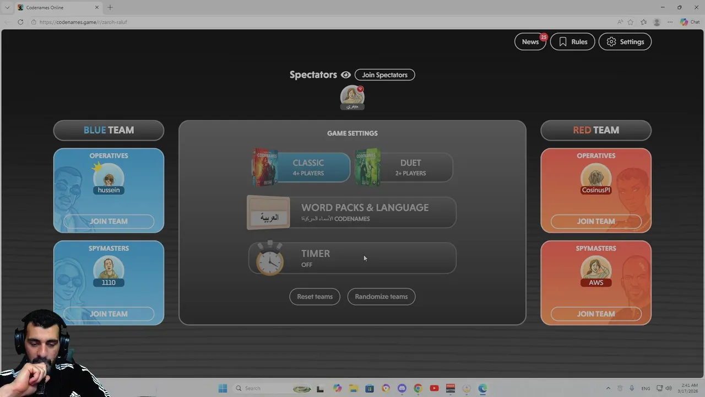Open Word Packs & Language settings
Image resolution: width=705 pixels, height=397 pixels.
click(351, 212)
